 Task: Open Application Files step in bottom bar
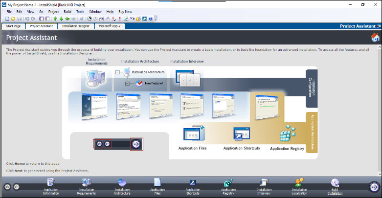click(x=157, y=187)
